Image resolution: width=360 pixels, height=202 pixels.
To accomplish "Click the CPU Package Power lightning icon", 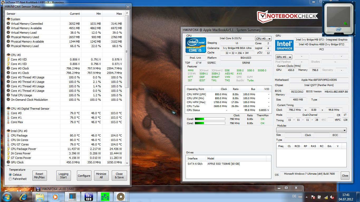I will (x=8, y=149).
